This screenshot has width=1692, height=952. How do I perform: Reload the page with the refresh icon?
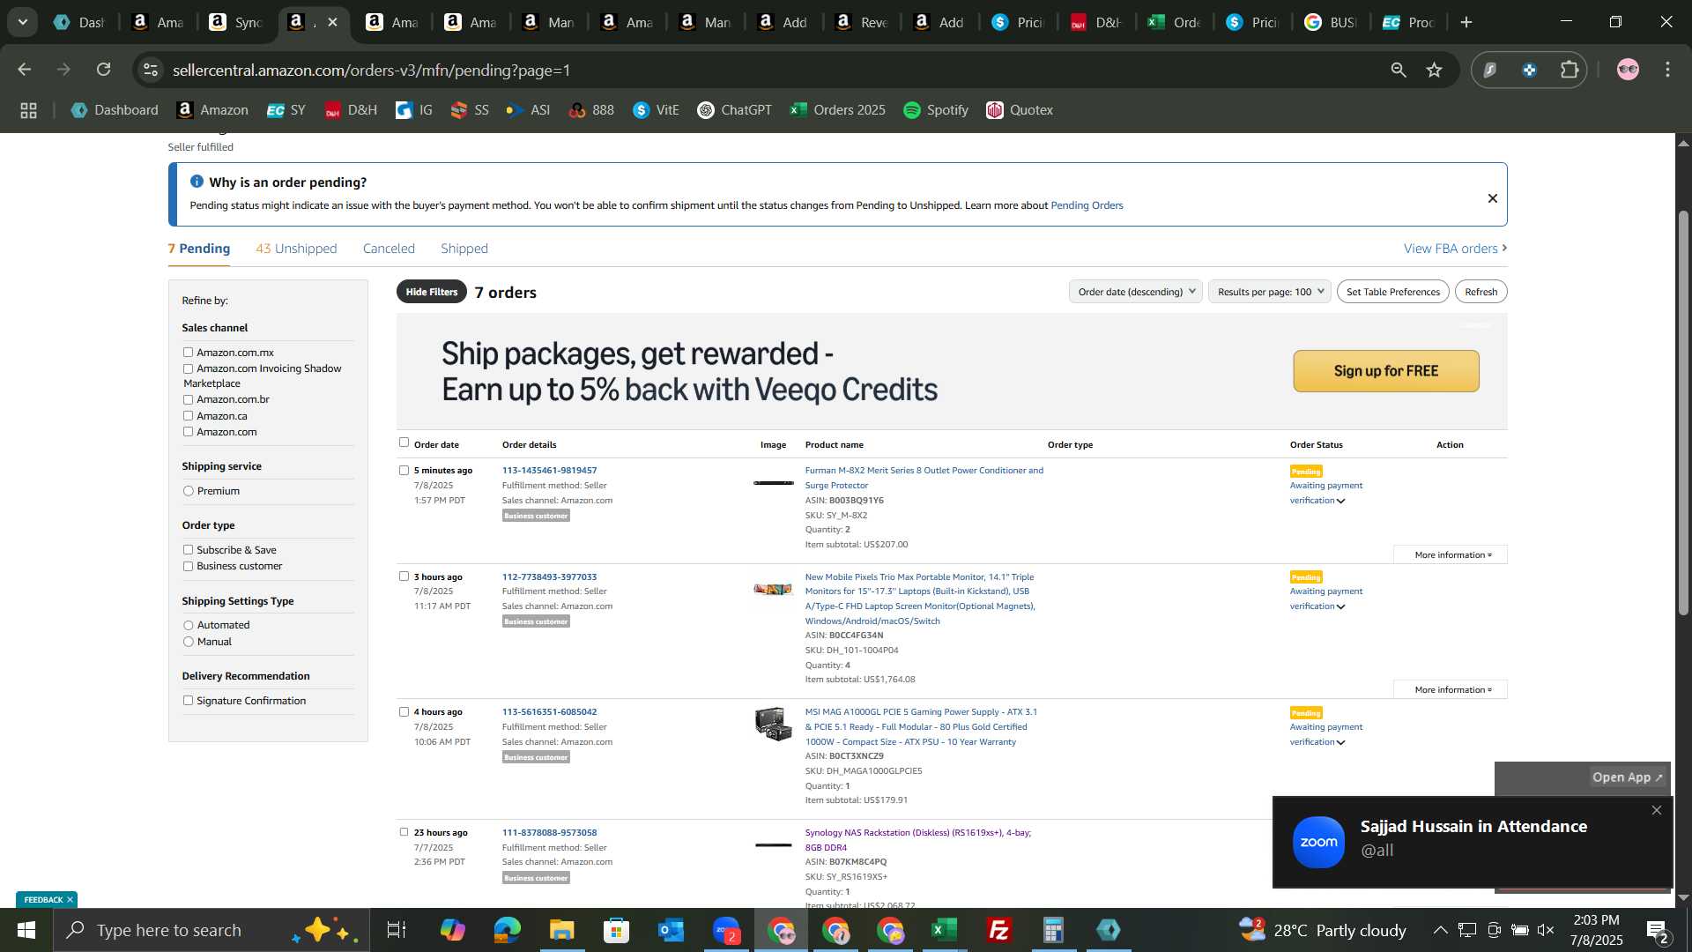pyautogui.click(x=104, y=70)
